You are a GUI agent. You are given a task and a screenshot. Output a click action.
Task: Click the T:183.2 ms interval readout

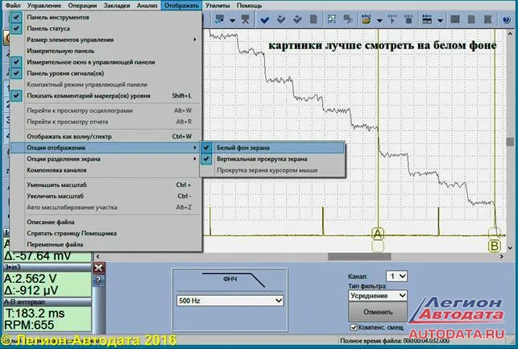point(35,314)
